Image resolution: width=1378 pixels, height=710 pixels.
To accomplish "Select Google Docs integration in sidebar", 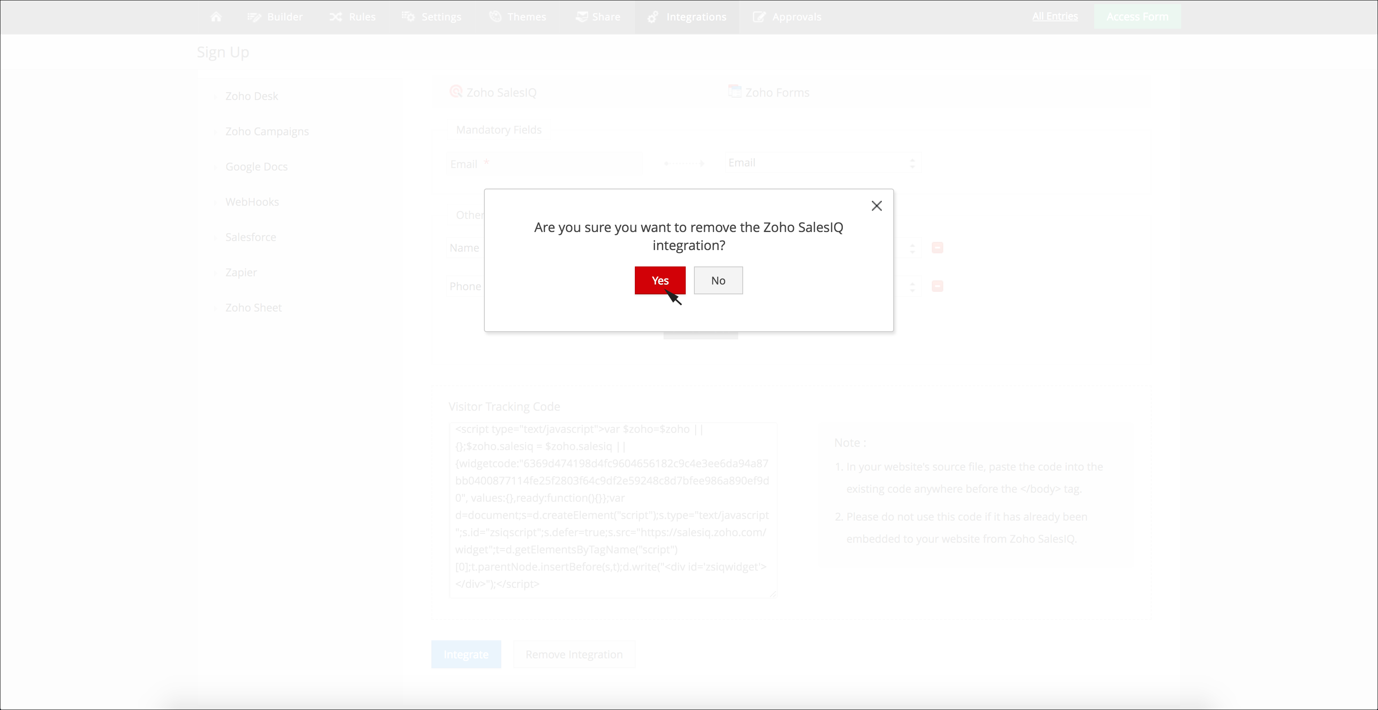I will (256, 167).
